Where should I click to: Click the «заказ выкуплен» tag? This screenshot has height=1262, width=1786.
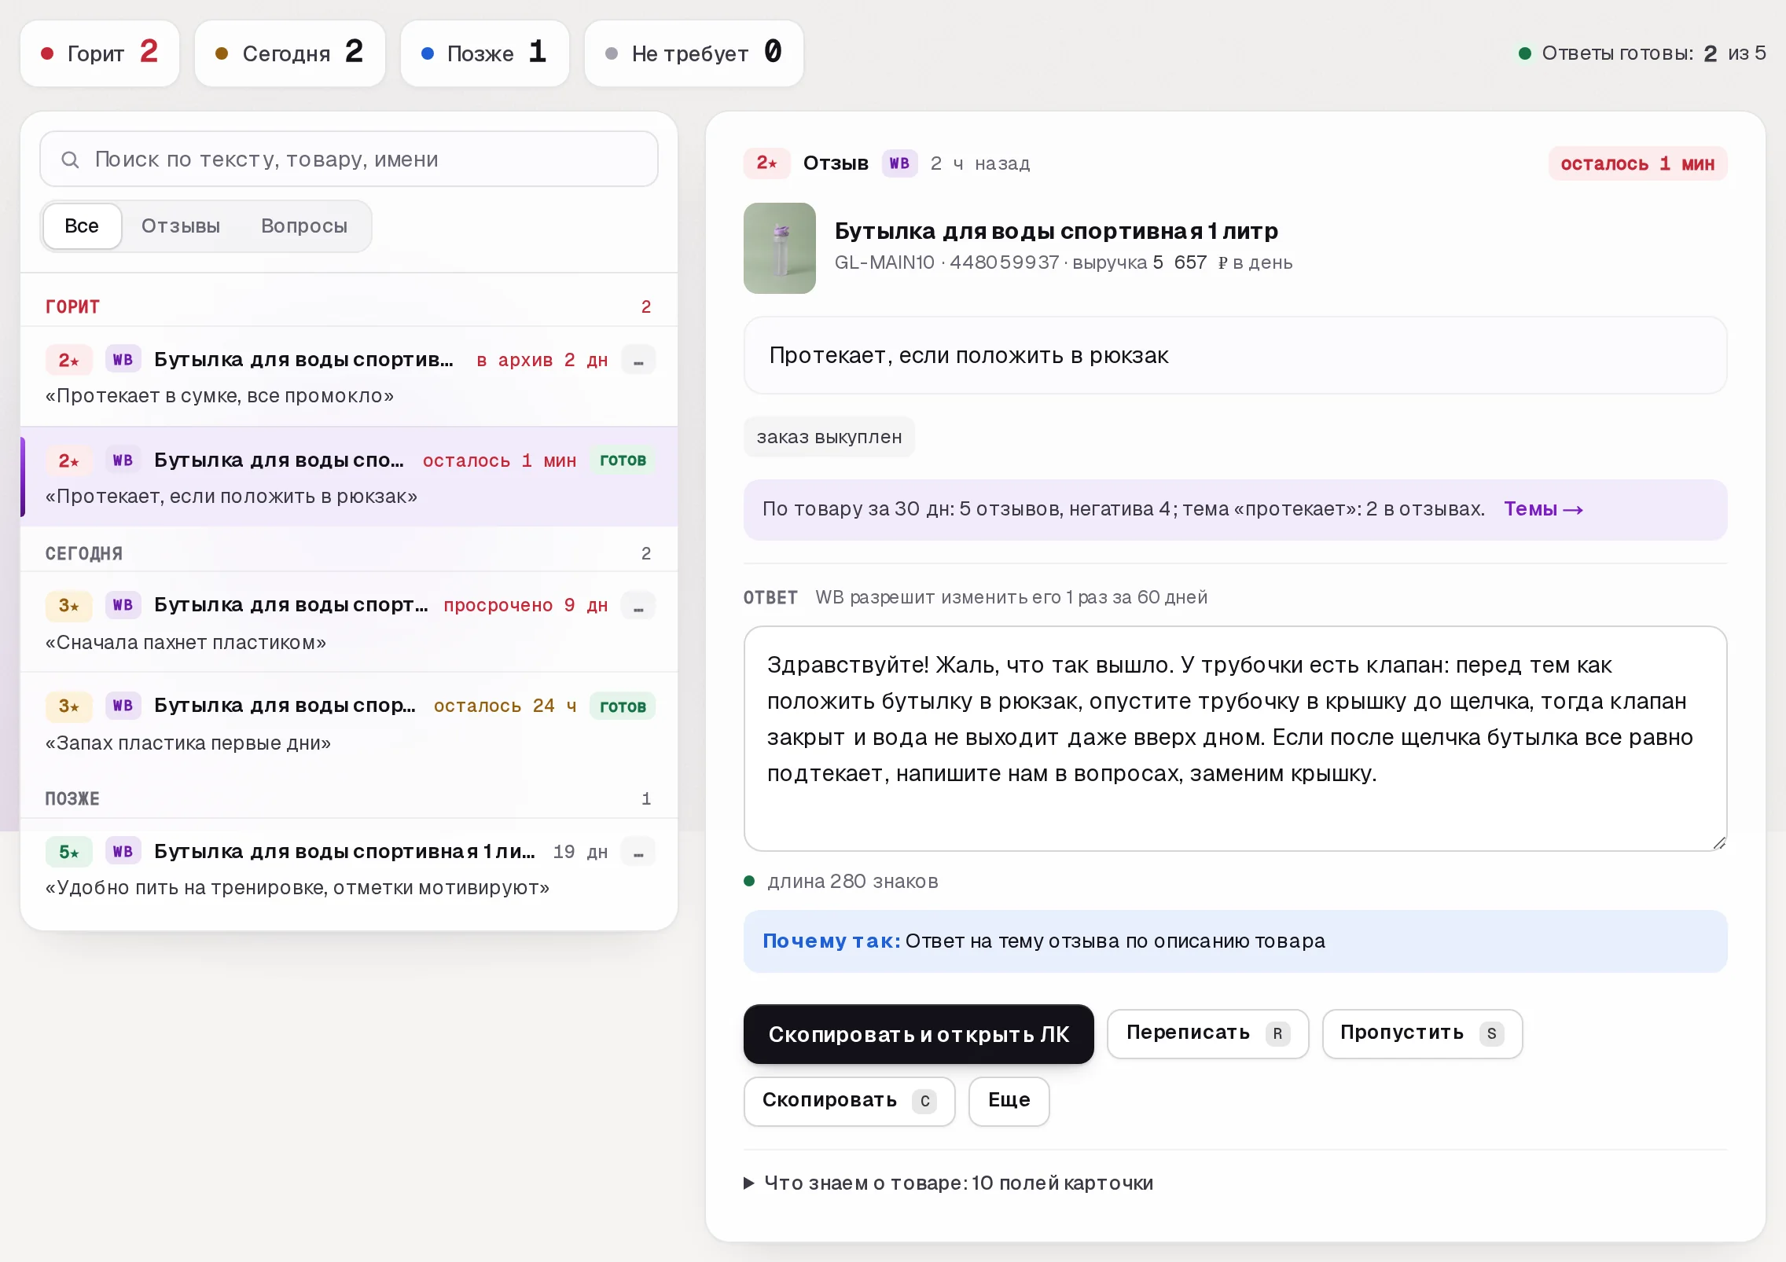829,438
